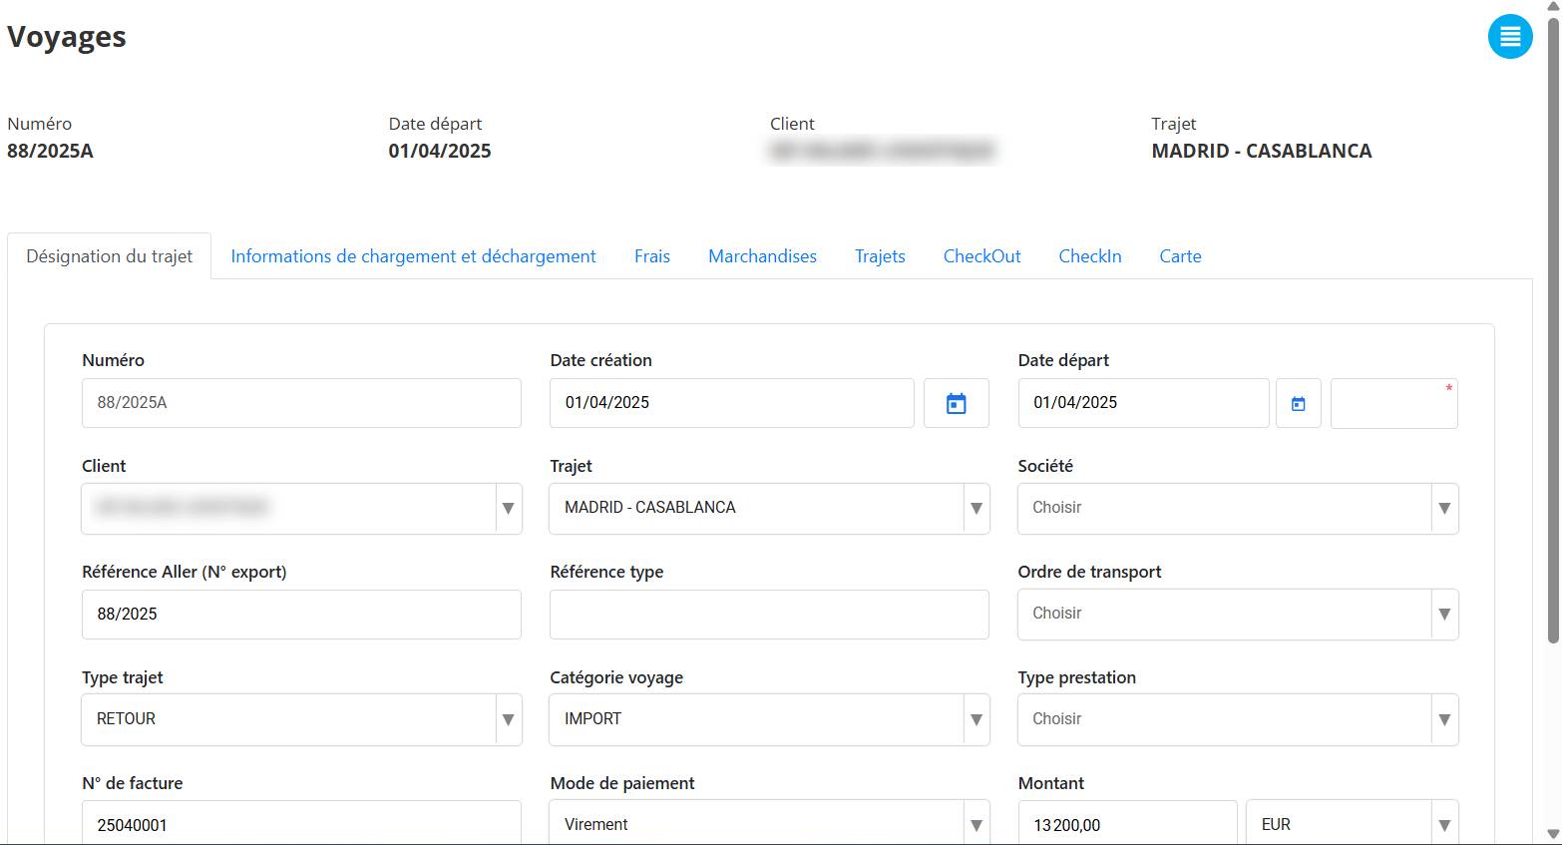
Task: Change the EUR currency dropdown
Action: tap(1353, 823)
